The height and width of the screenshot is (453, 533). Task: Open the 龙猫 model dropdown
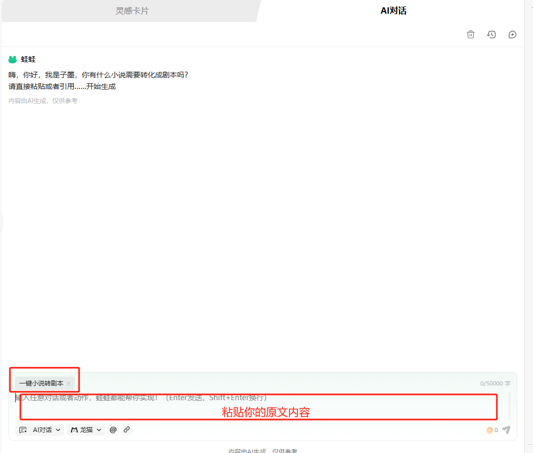pyautogui.click(x=86, y=429)
